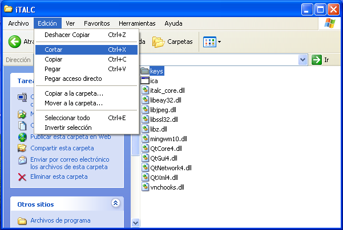The width and height of the screenshot is (343, 230).
Task: Collapse the Otros sitios panel
Action: pos(116,203)
